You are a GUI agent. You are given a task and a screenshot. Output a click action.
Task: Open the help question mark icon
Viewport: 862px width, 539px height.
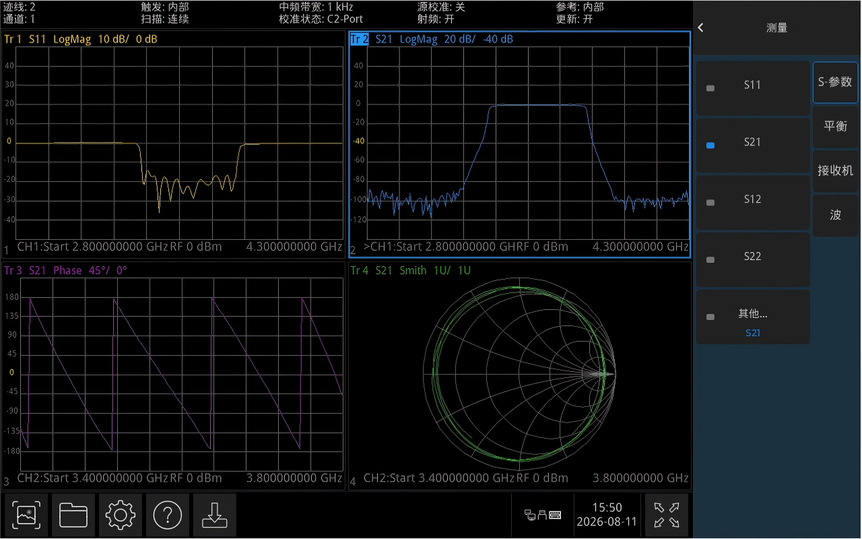pyautogui.click(x=168, y=515)
